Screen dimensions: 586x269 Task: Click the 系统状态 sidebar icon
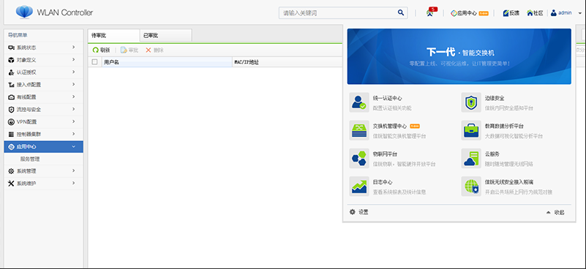point(11,48)
